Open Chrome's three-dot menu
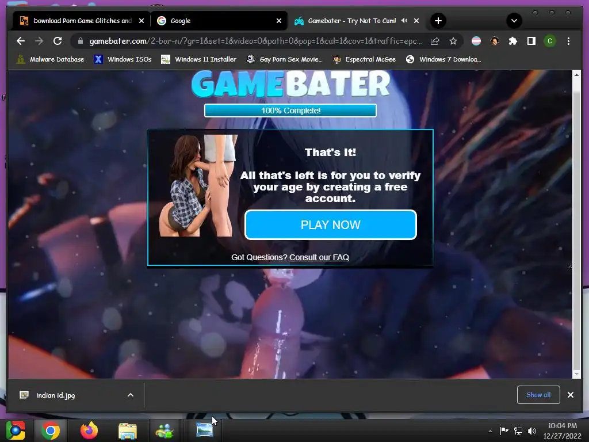 pos(568,41)
